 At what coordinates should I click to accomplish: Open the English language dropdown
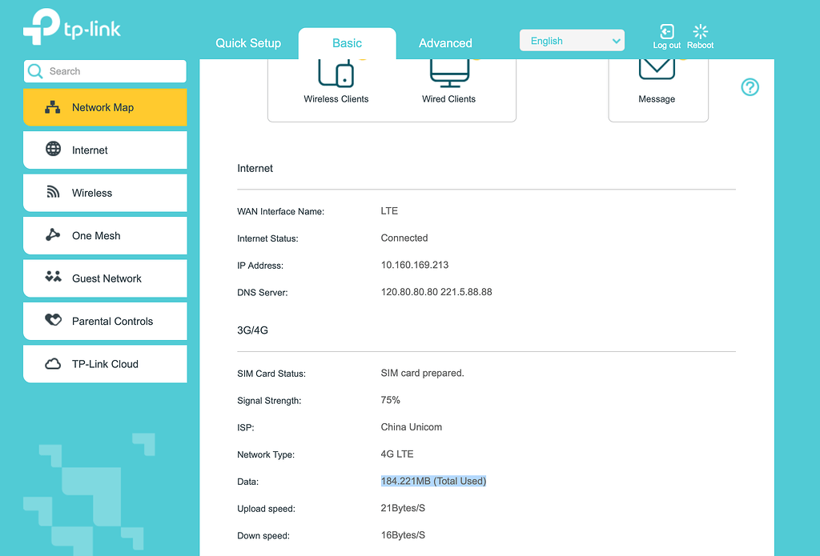pyautogui.click(x=572, y=40)
